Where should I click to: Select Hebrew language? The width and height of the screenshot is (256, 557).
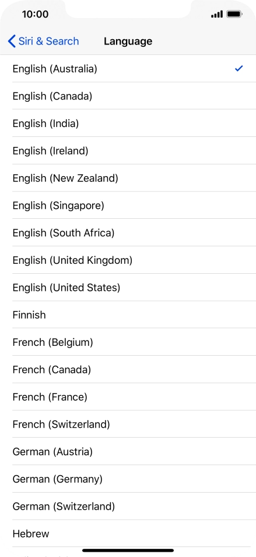[x=128, y=534]
